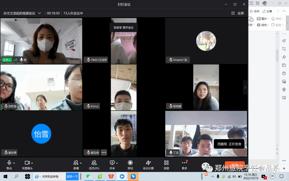Viewport: 289px width, 181px height.
Task: Expand meeting title dropdown chevron
Action: pos(40,13)
